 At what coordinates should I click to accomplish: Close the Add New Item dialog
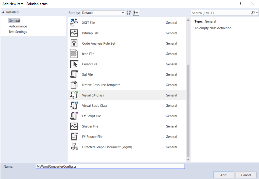click(x=253, y=4)
